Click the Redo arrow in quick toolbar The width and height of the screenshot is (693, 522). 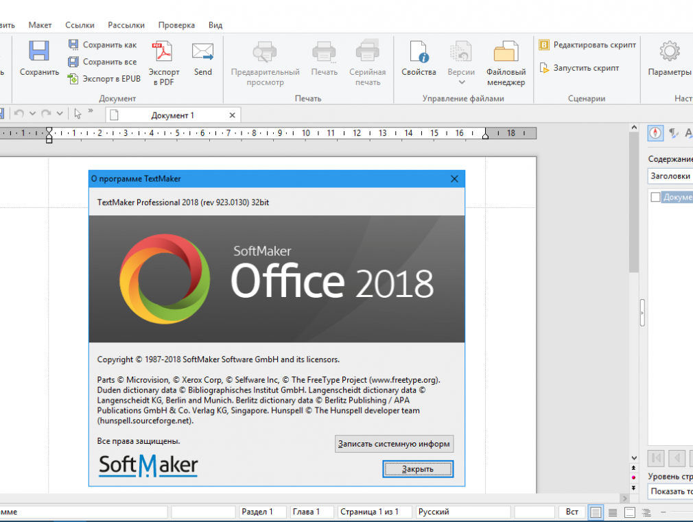(46, 114)
